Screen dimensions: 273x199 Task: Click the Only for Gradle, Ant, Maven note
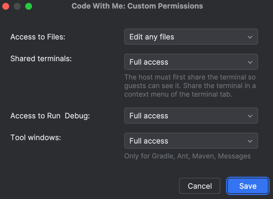[188, 156]
